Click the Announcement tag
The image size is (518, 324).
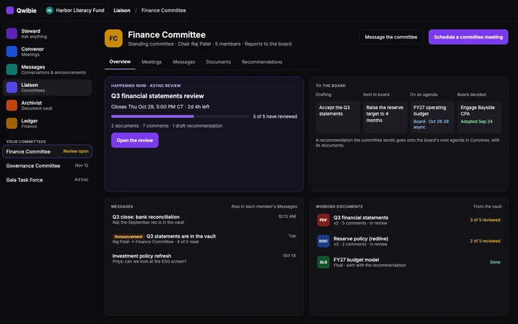128,237
